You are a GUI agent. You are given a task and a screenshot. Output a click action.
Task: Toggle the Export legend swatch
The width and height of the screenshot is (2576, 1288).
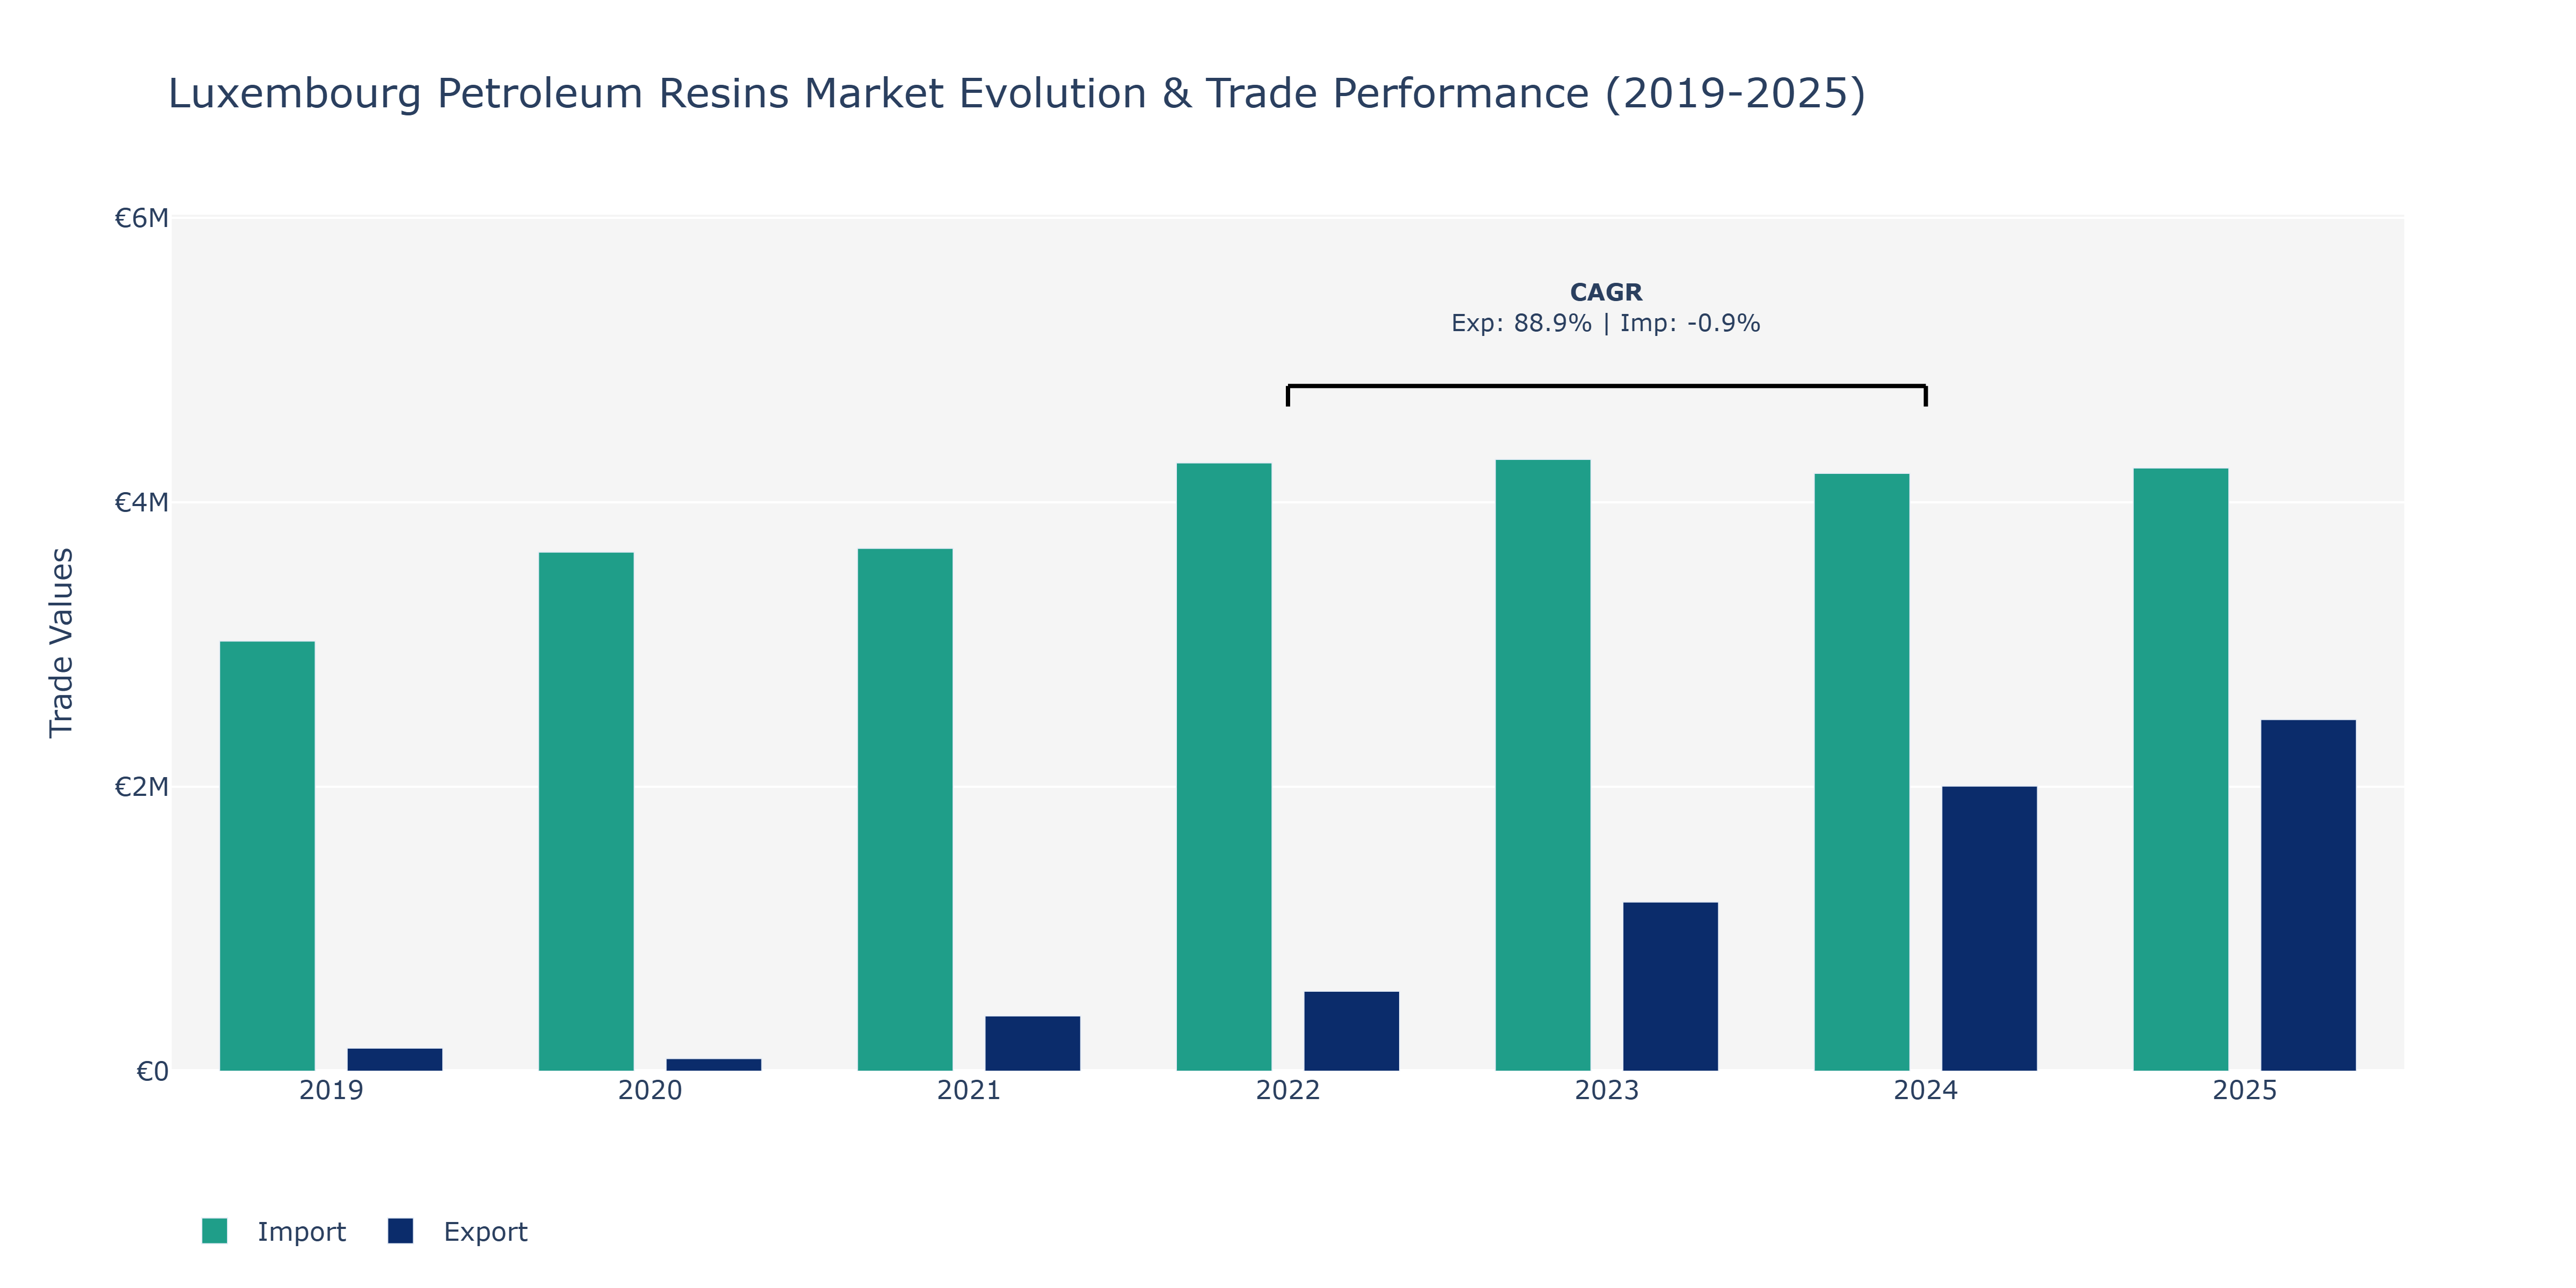400,1231
